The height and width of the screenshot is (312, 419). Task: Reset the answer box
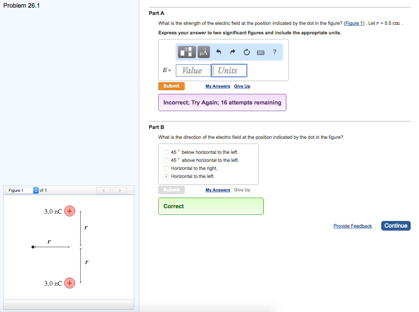[247, 52]
